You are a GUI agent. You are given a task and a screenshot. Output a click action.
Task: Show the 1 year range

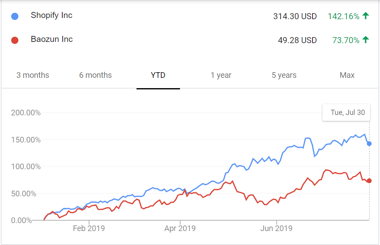(221, 75)
